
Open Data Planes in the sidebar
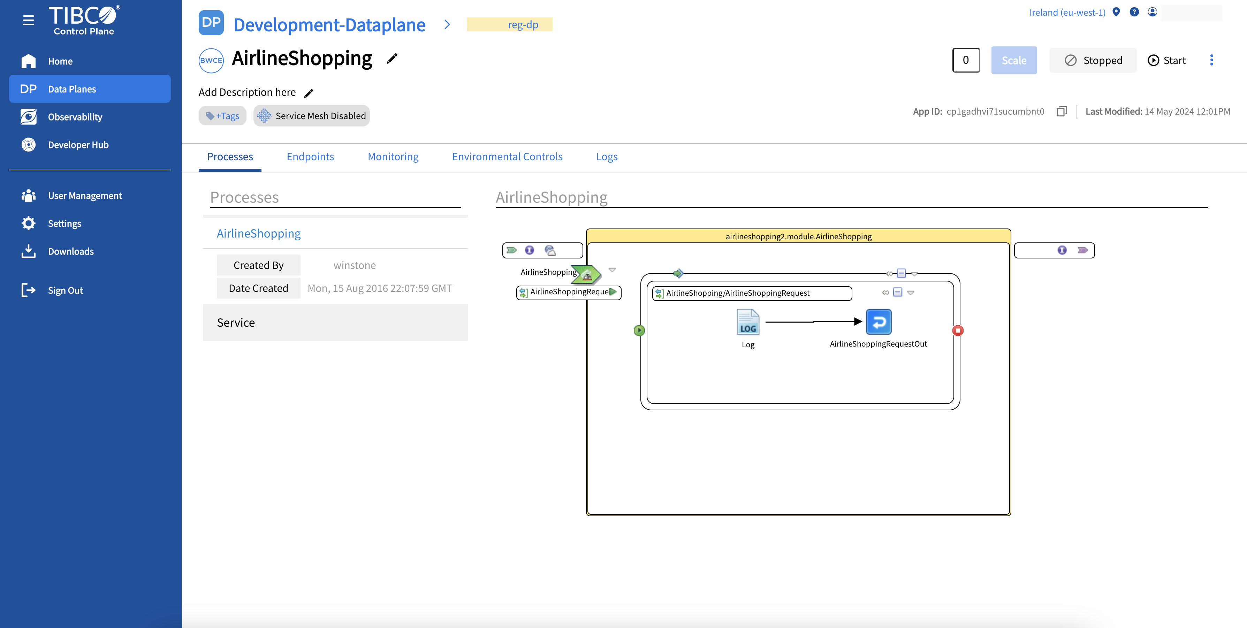click(90, 89)
